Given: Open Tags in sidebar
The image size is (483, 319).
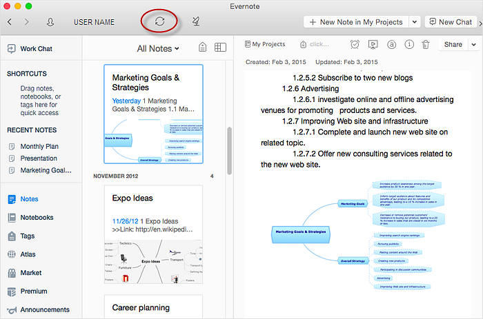Looking at the screenshot, I should click(x=21, y=236).
